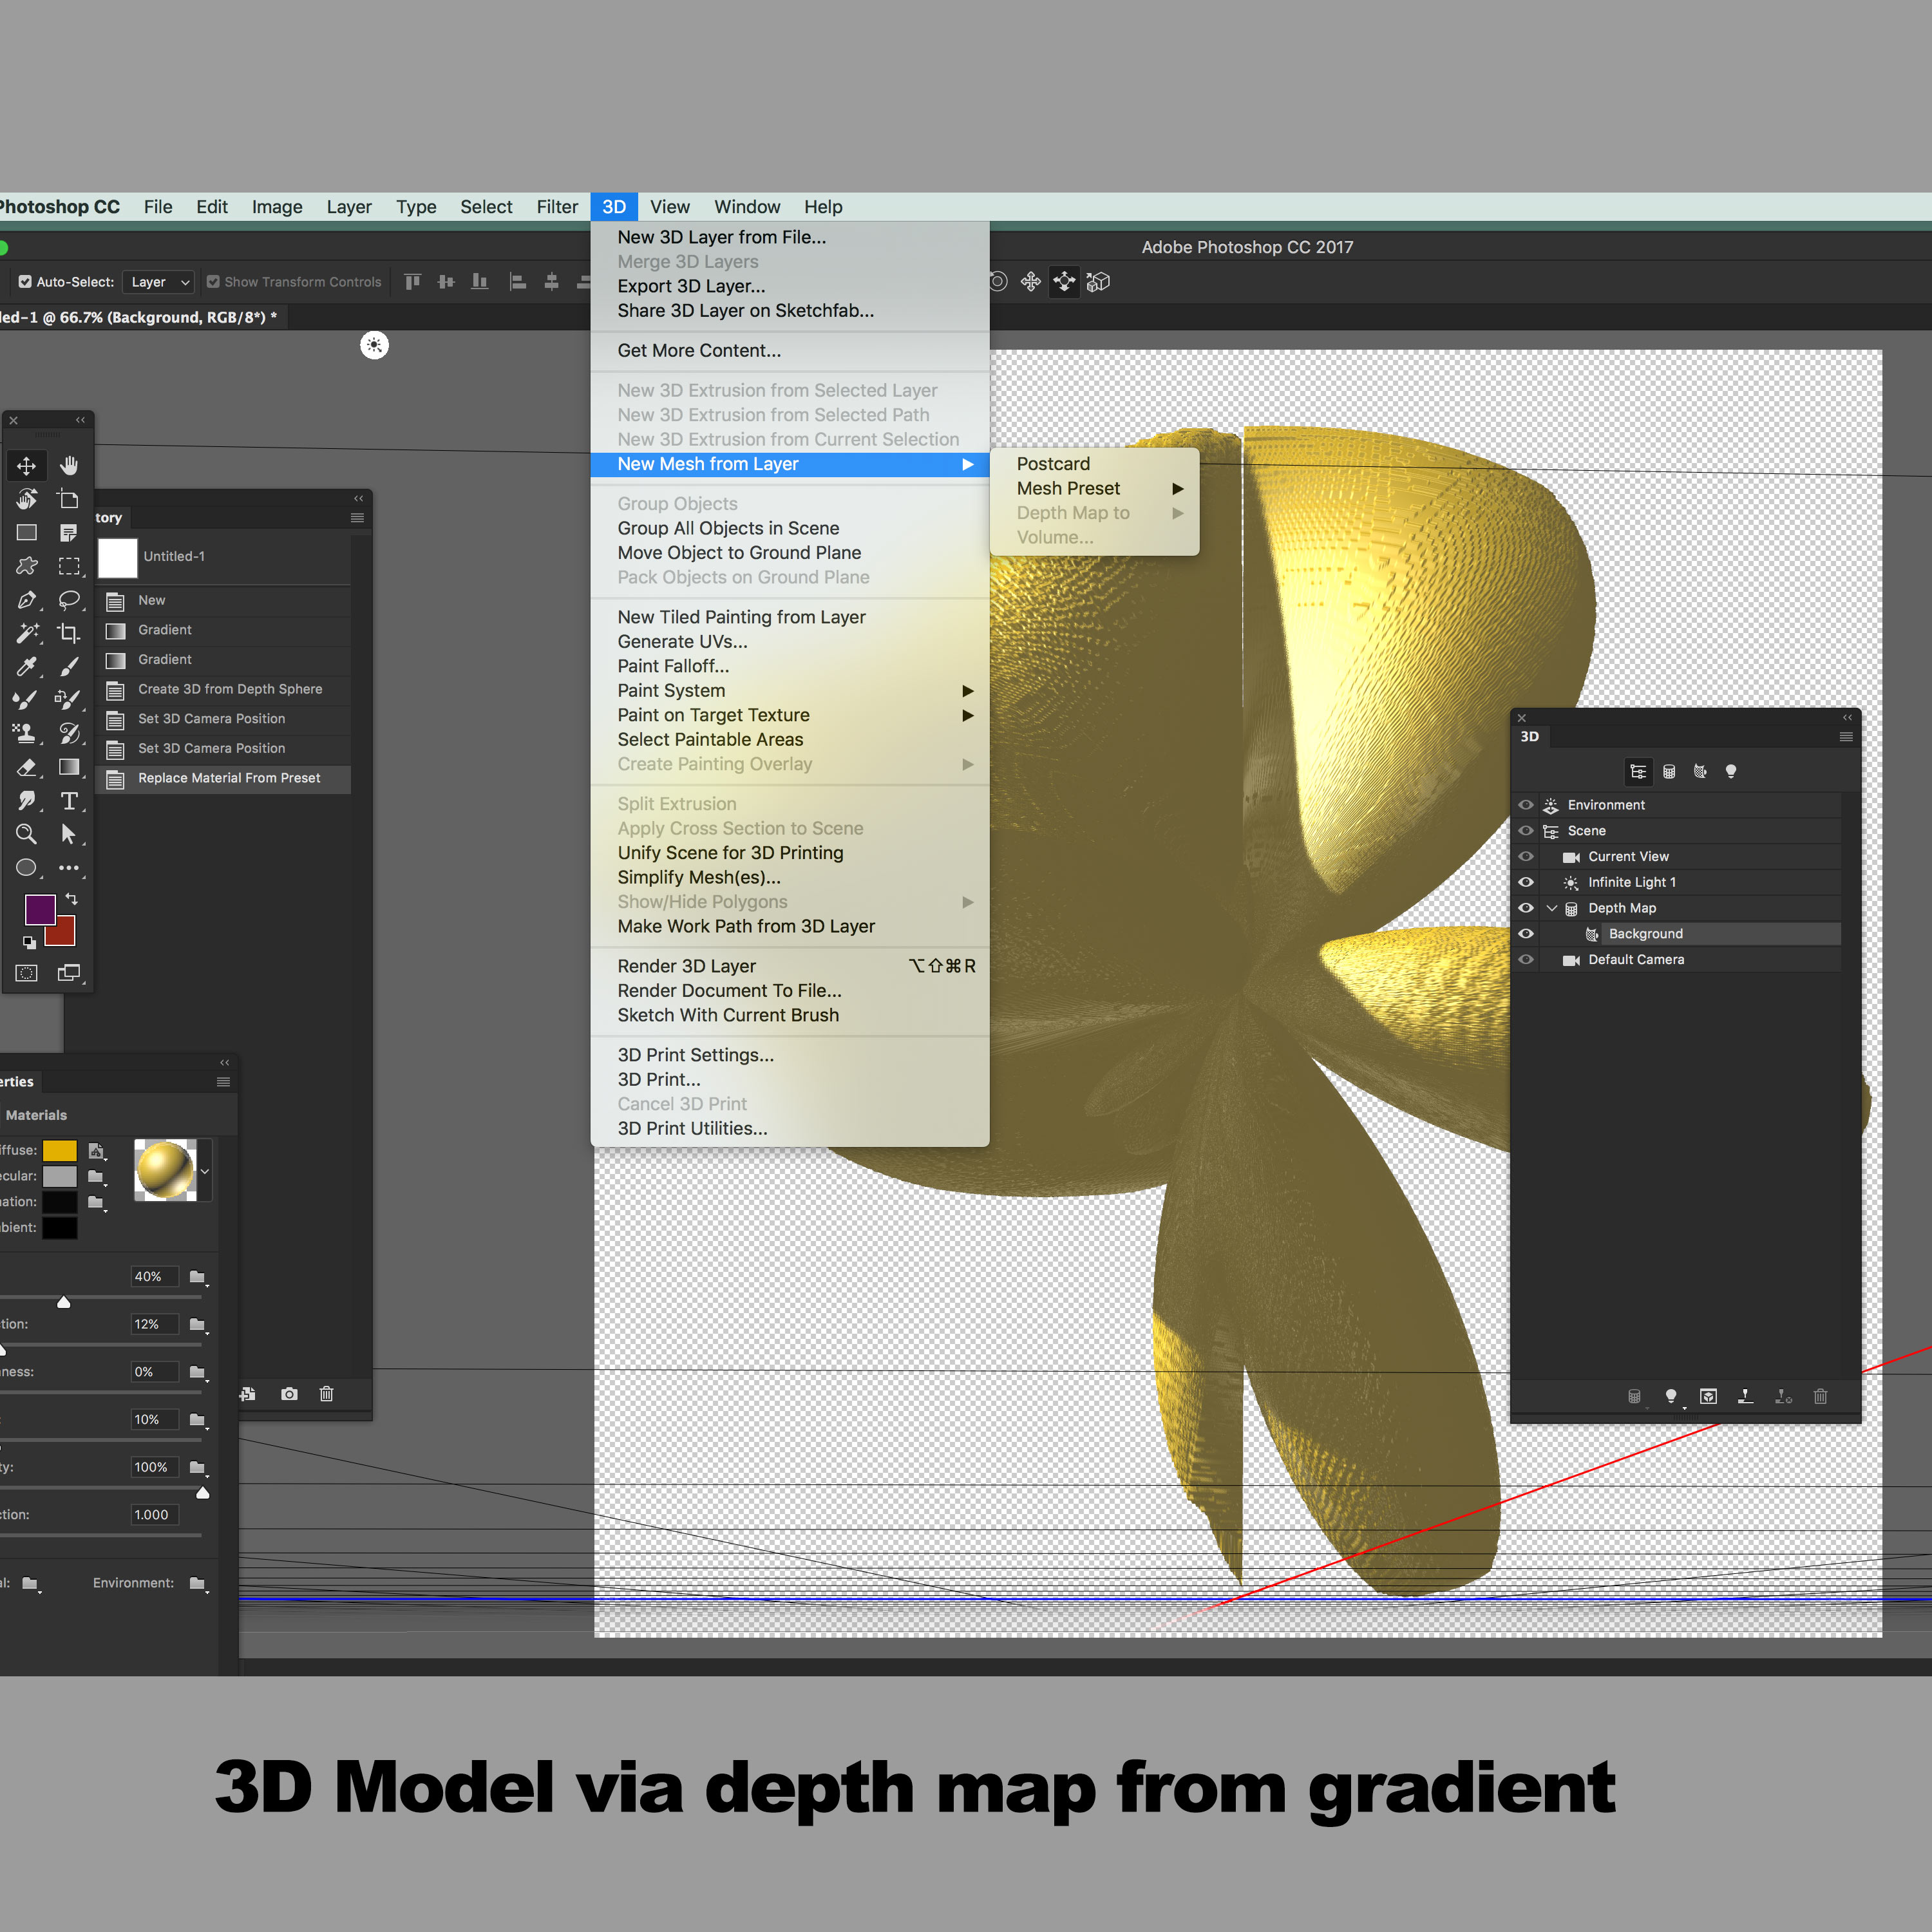This screenshot has width=1932, height=1932.
Task: Open the Edit Toolbar three-dots button
Action: 69,868
